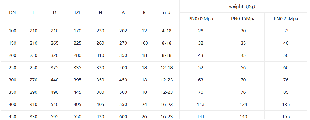Click the 113 weight value
This screenshot has height=120, width=310.
[201, 105]
